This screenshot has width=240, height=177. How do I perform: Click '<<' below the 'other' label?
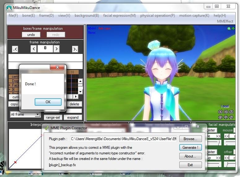(x=227, y=158)
